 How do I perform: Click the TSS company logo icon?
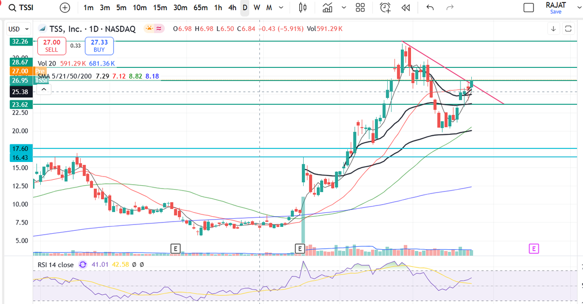click(42, 29)
